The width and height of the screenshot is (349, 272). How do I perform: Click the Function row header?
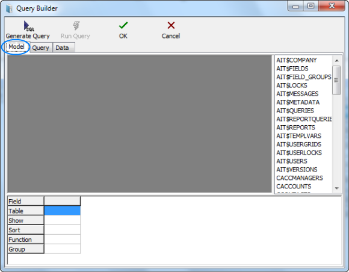[x=26, y=240]
